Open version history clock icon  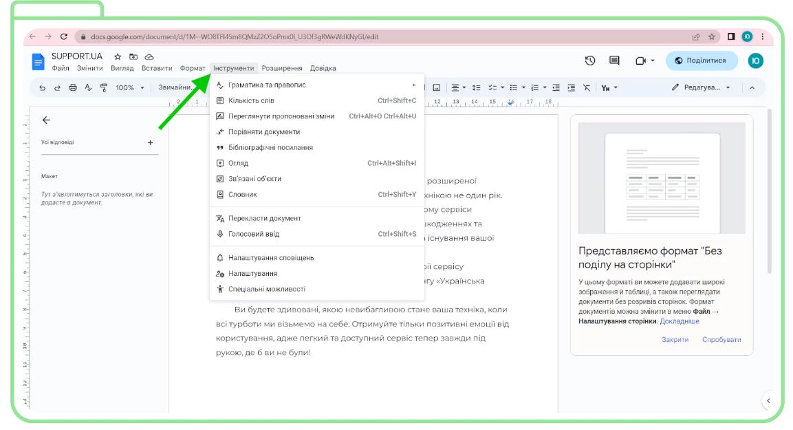(x=590, y=61)
